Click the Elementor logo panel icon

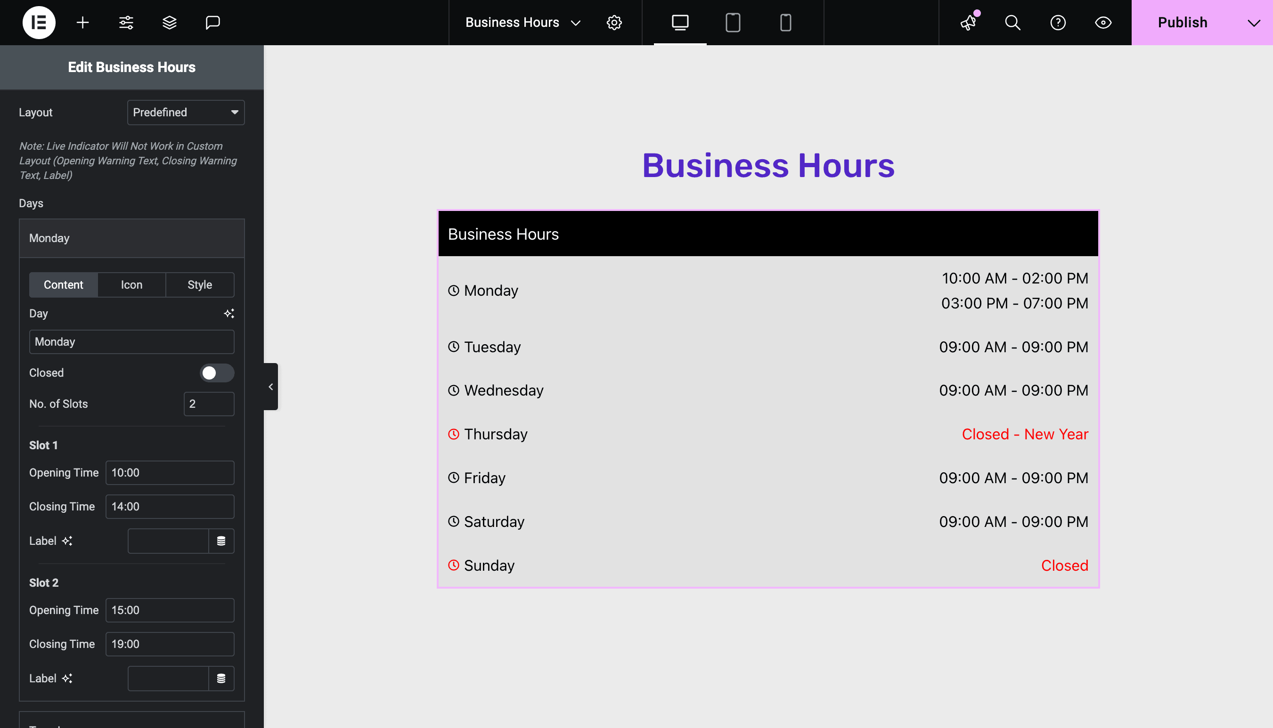39,22
